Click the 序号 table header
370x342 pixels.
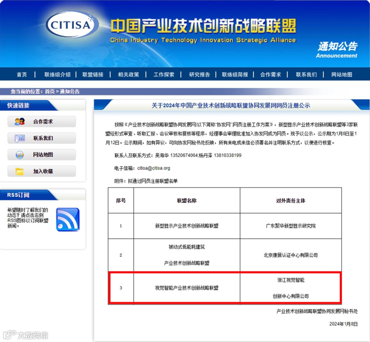click(121, 200)
